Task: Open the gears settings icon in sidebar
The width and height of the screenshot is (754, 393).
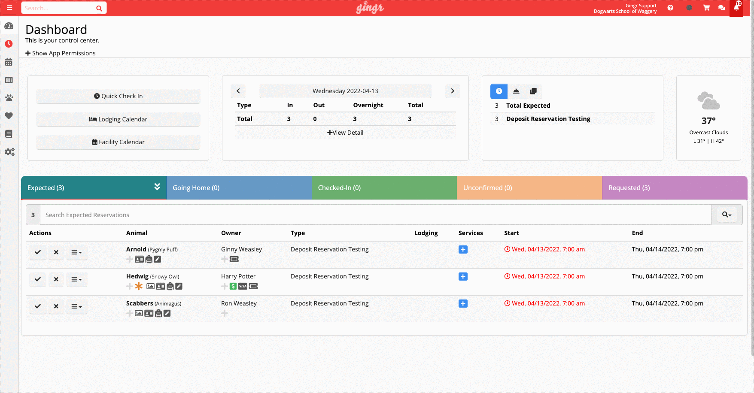Action: [9, 152]
